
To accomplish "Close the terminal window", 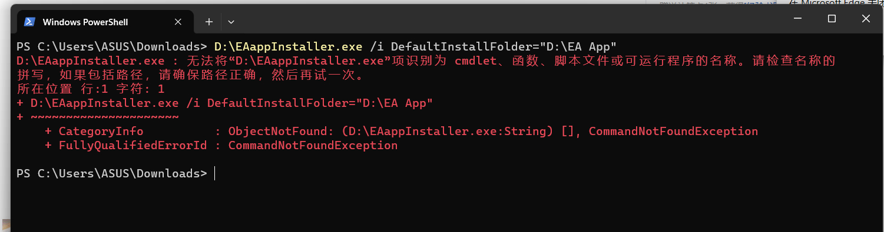I will [x=866, y=19].
